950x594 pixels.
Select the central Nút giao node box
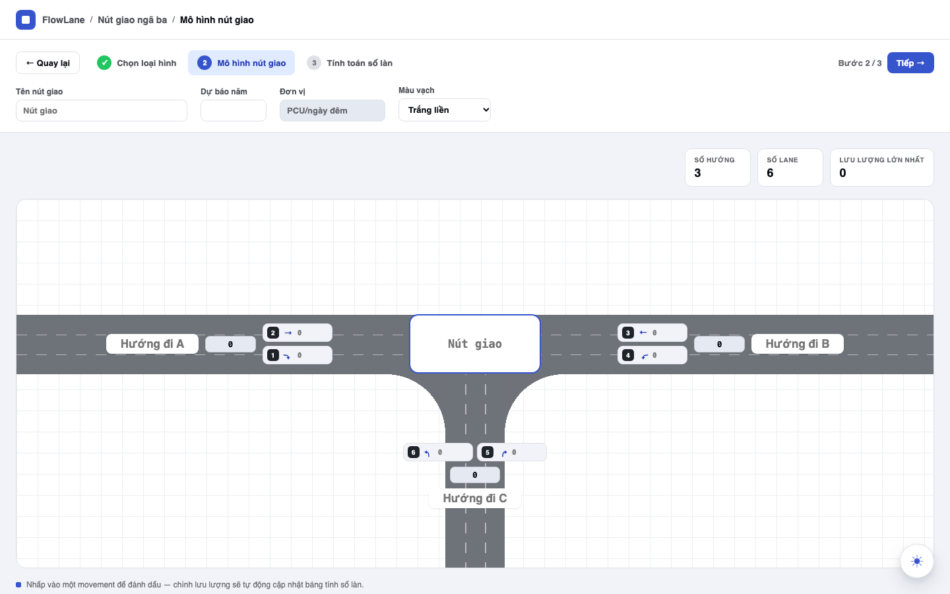point(475,344)
